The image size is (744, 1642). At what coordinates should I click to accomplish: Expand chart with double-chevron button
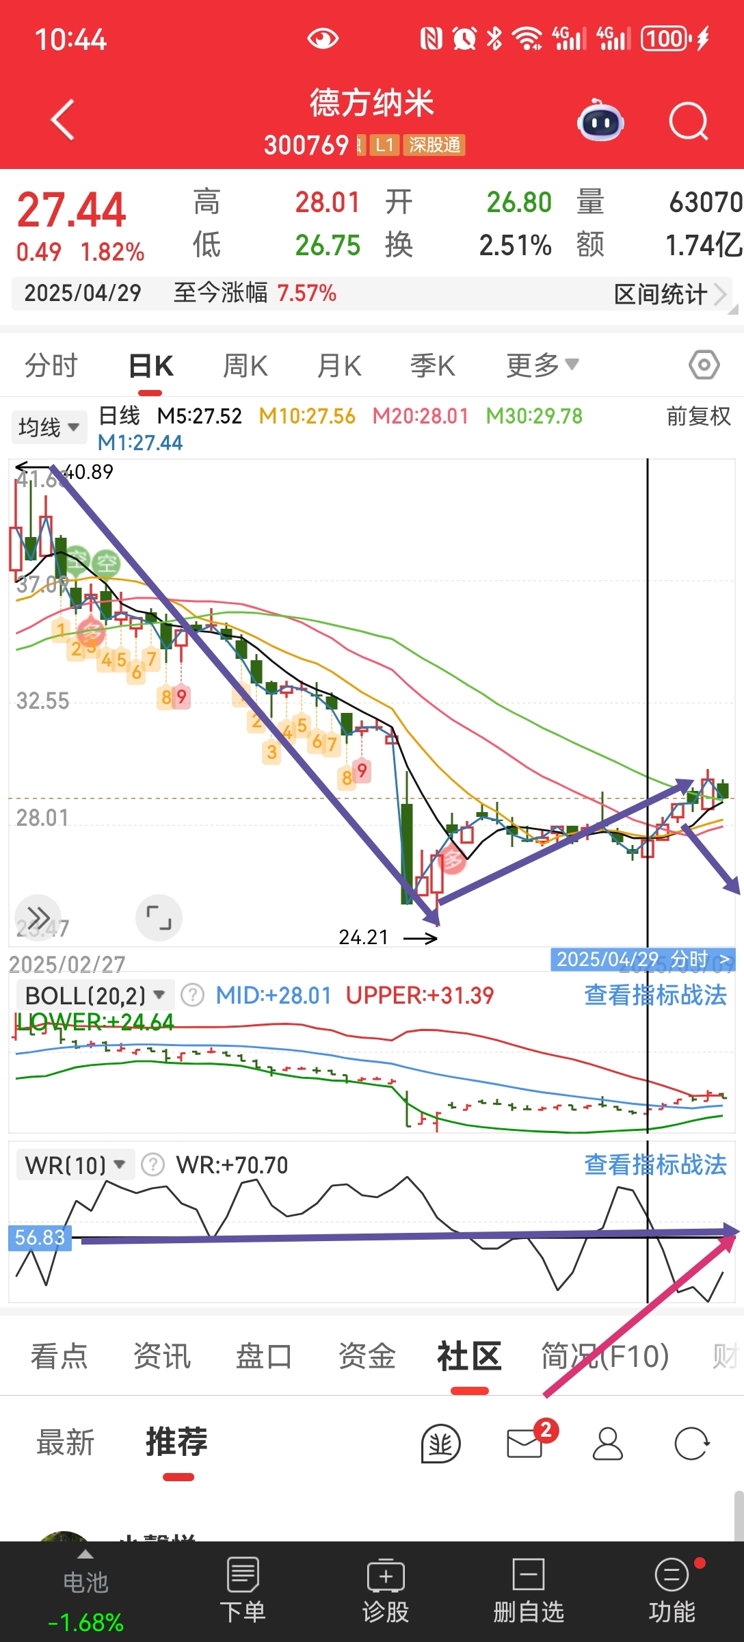pos(38,917)
